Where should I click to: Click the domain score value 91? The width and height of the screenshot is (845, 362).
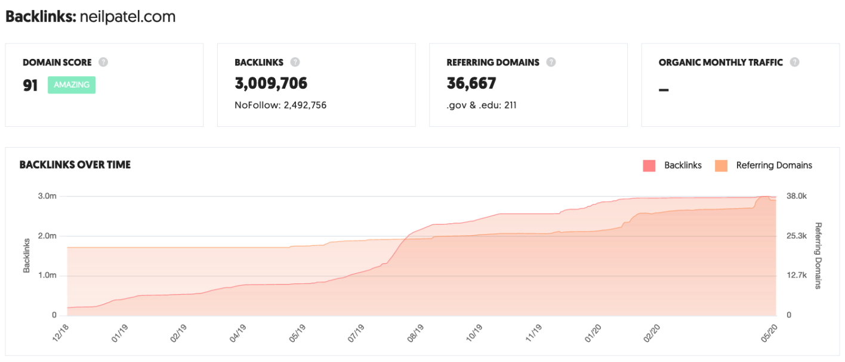coord(30,85)
